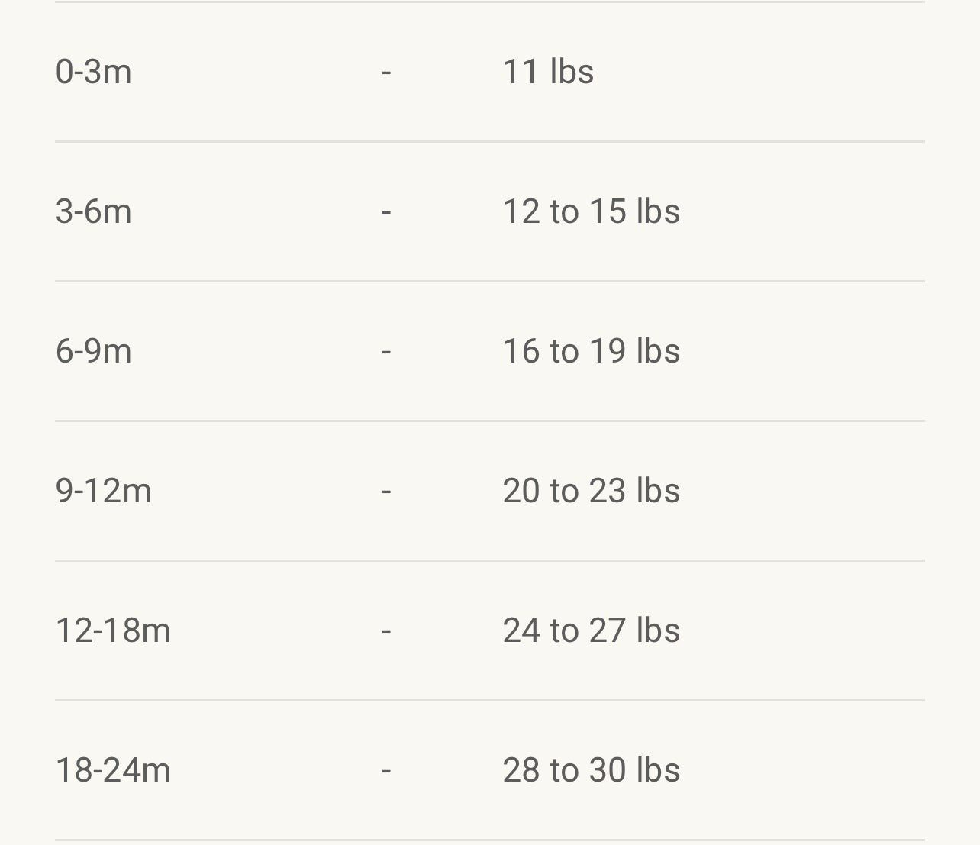Click the dash in the 12-18m row

click(386, 631)
